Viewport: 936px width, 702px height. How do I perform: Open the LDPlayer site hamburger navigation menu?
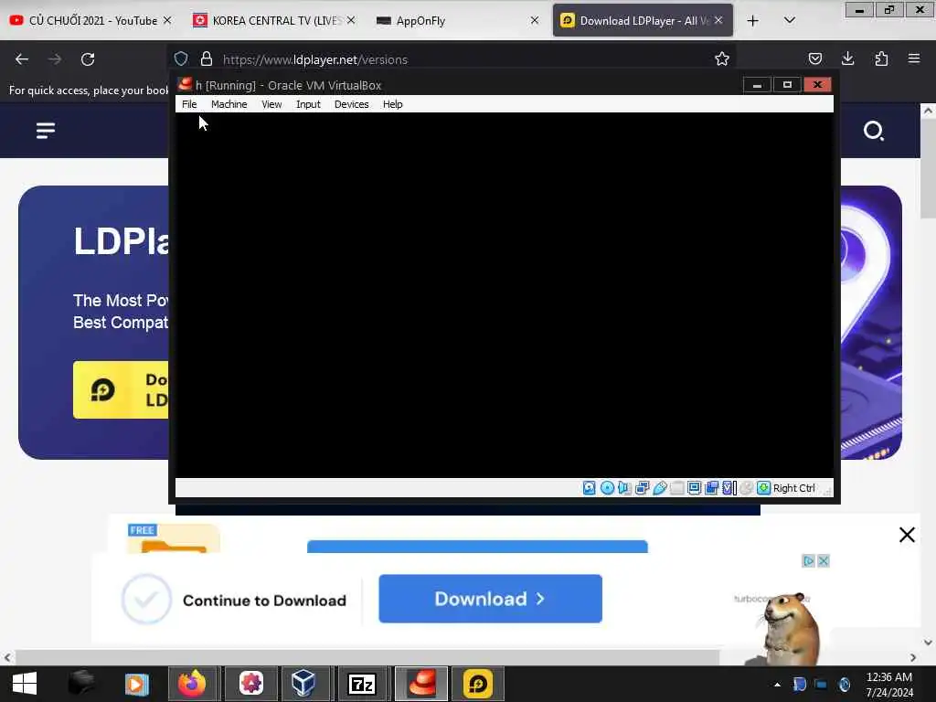point(46,130)
